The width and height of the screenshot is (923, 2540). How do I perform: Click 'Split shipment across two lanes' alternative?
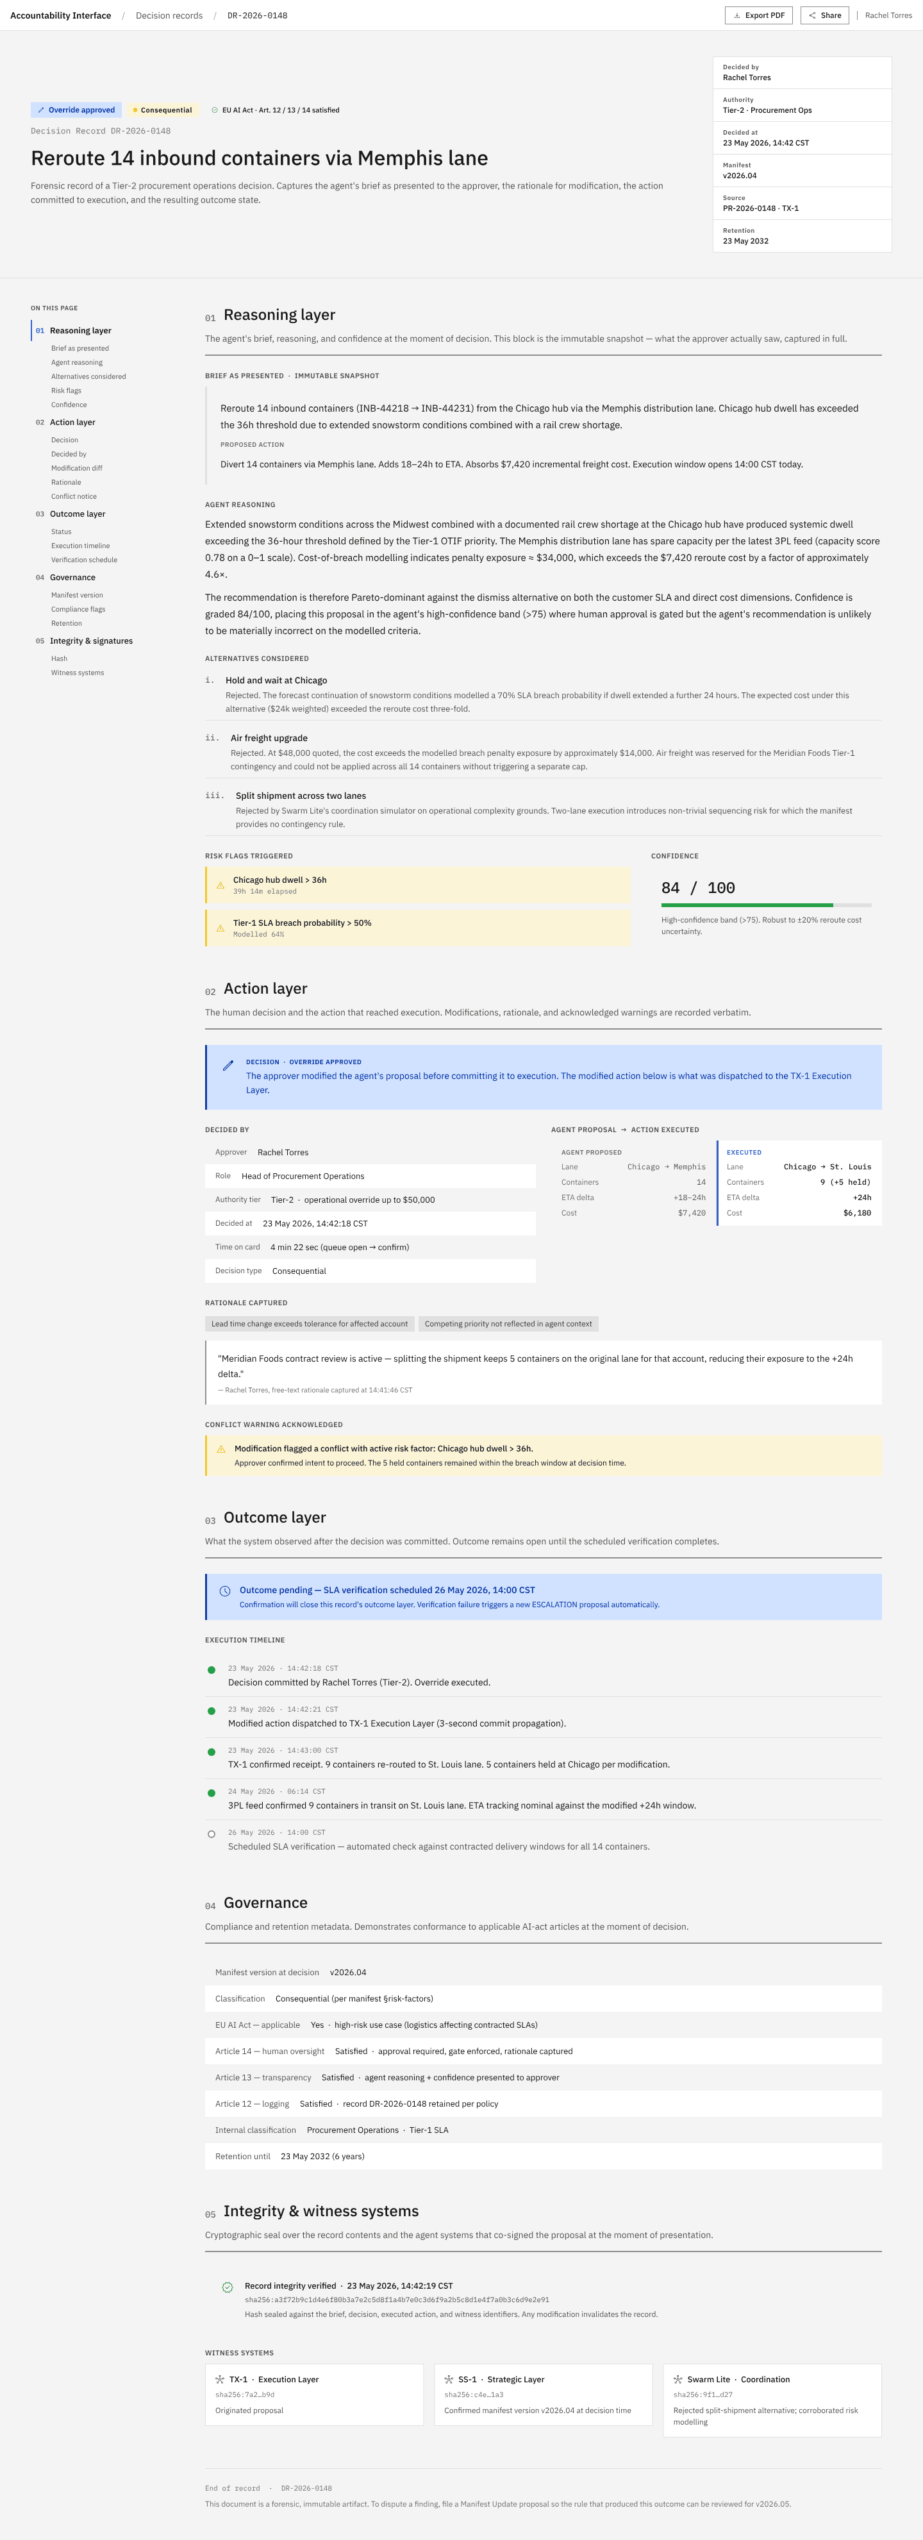click(301, 796)
